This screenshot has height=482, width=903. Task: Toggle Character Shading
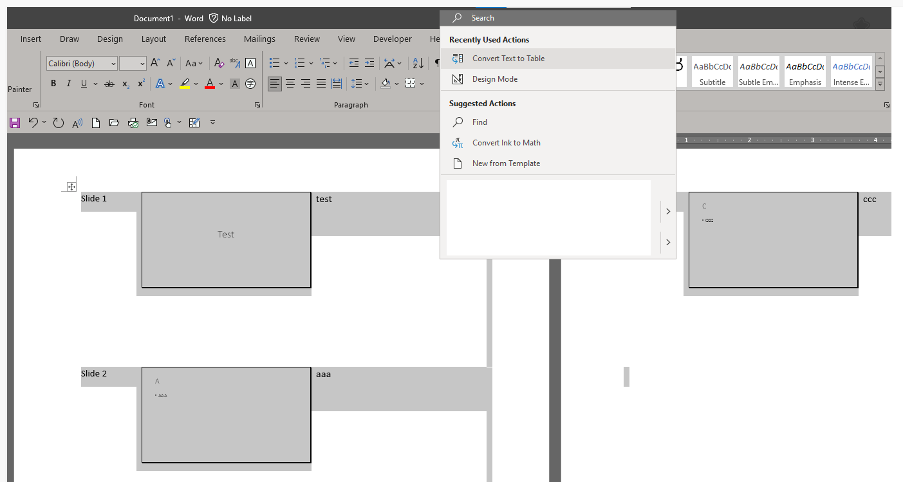[x=235, y=84]
